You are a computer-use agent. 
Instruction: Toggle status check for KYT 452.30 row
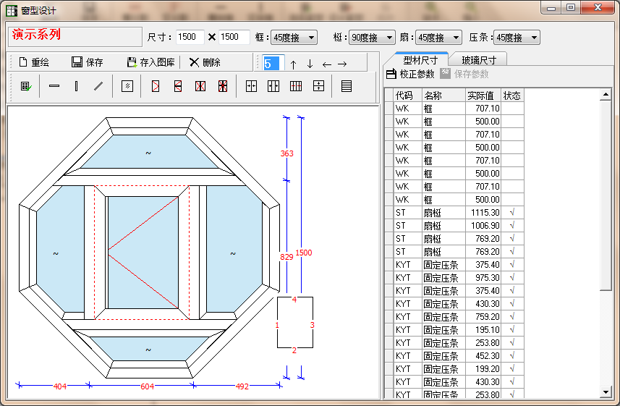pyautogui.click(x=512, y=356)
